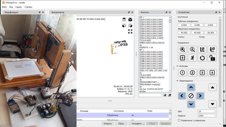The height and width of the screenshot is (127, 226).
Task: Click the Z-probe magnifier icon
Action: [192, 49]
